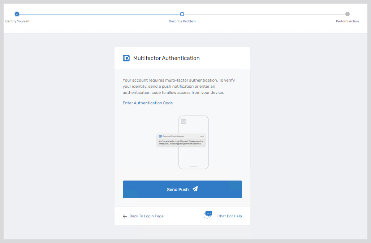Click the checkmark on the Identify Yourself step
371x243 pixels.
pos(17,14)
